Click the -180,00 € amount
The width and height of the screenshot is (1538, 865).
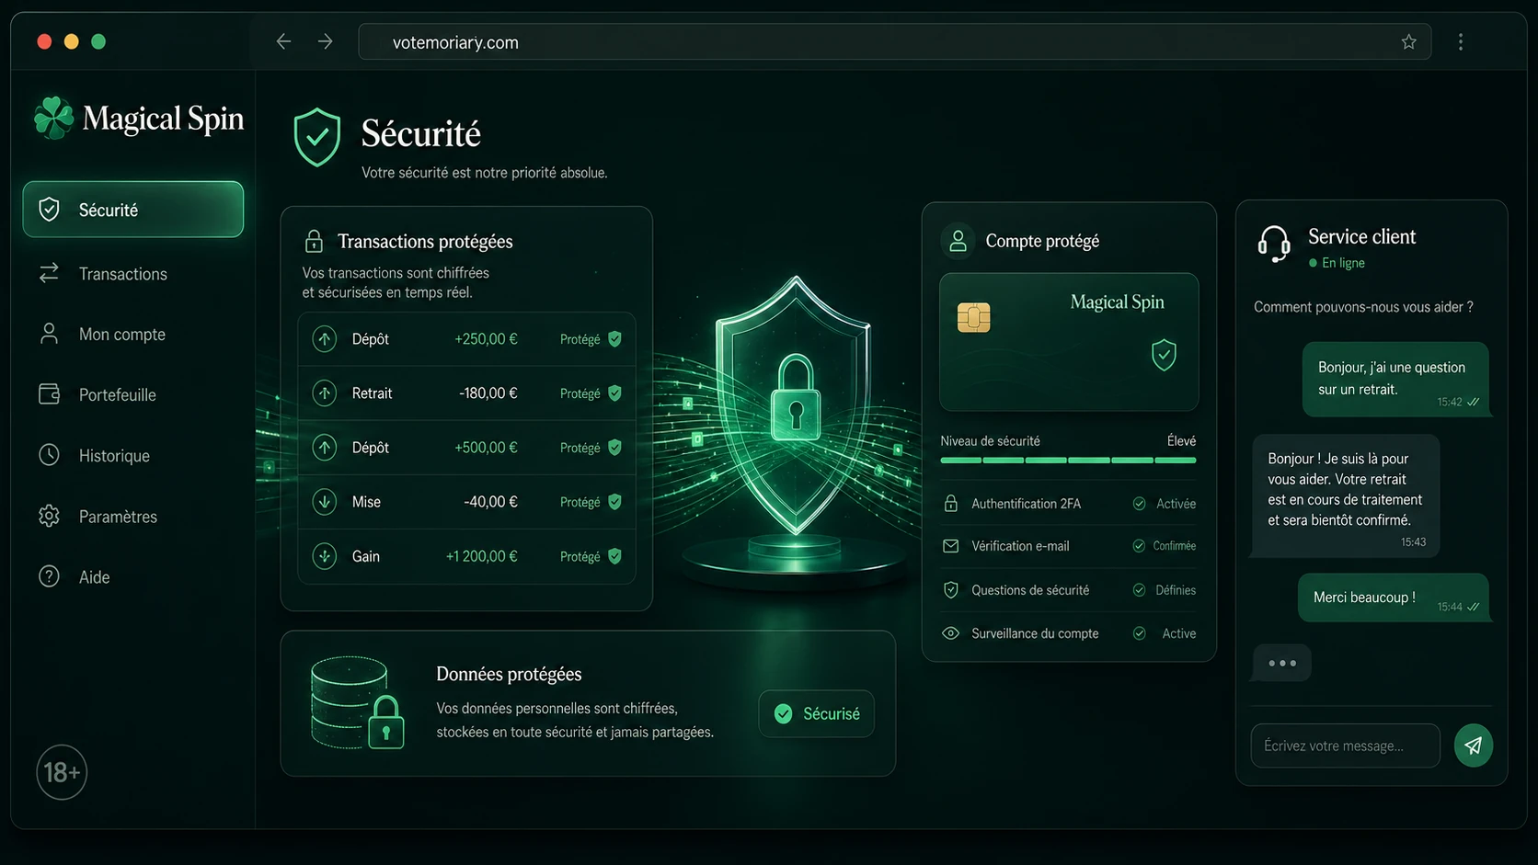(488, 393)
